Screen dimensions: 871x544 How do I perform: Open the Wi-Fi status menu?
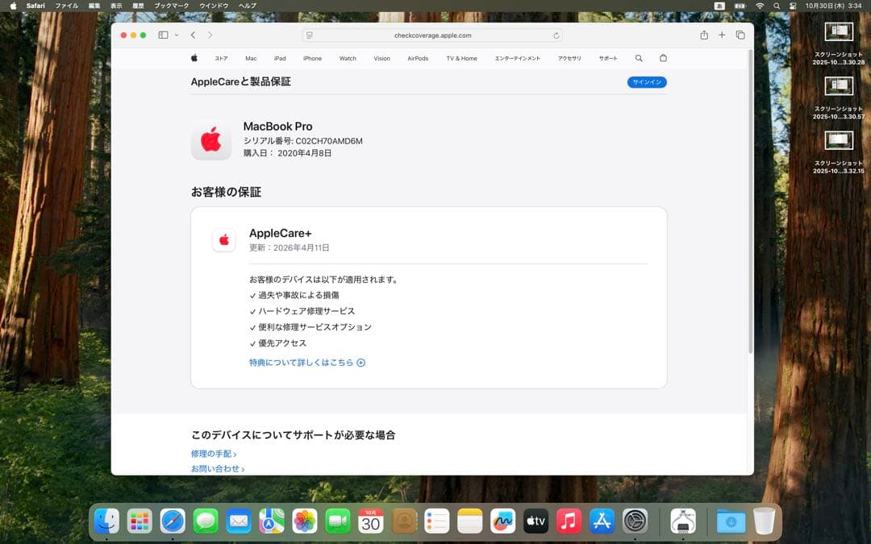coord(760,6)
